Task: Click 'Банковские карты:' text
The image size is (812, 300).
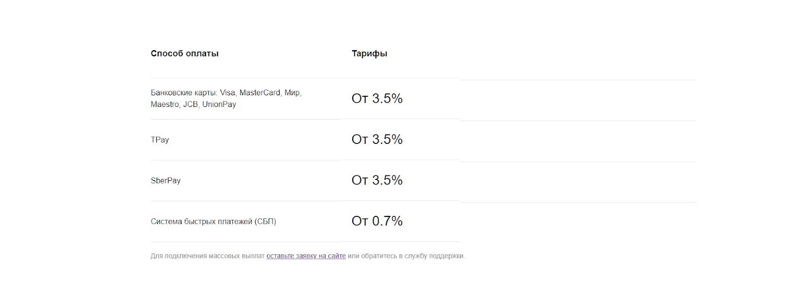Action: click(x=184, y=93)
